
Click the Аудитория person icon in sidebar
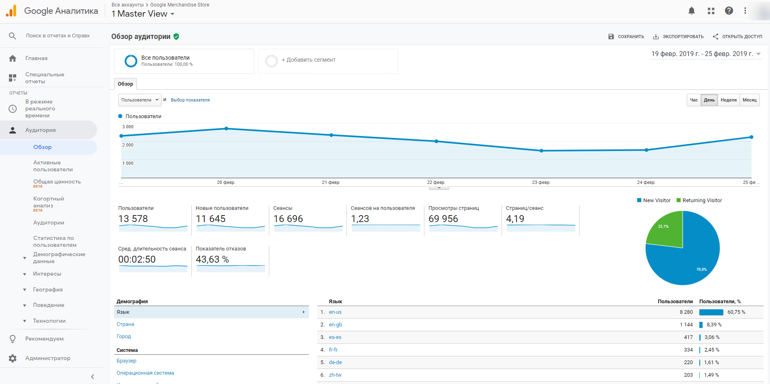point(13,130)
